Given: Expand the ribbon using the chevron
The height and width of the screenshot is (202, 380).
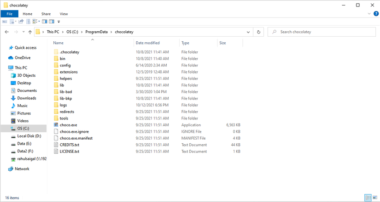Looking at the screenshot, I should pyautogui.click(x=369, y=14).
